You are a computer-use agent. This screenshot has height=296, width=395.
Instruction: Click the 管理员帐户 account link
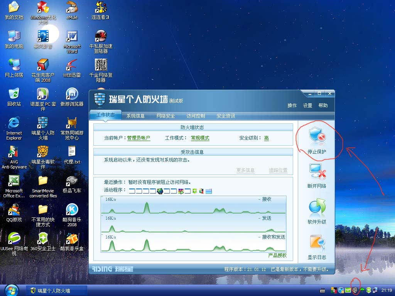click(x=138, y=138)
